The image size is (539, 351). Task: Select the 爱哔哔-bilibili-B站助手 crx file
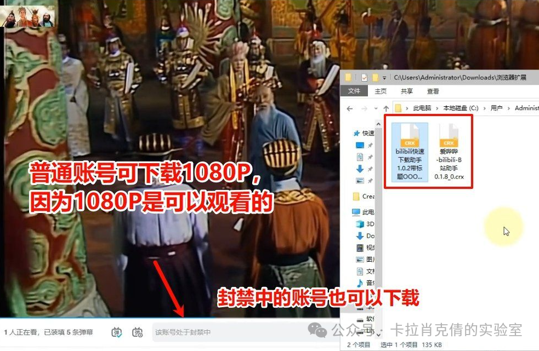point(449,152)
